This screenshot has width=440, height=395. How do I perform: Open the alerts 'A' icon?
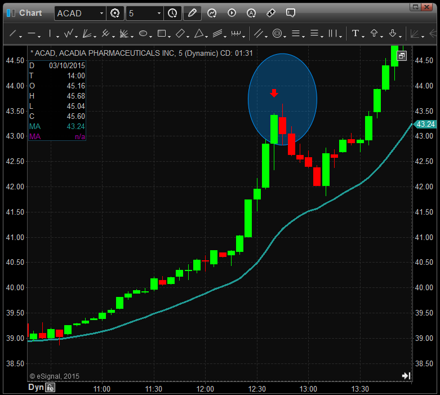(x=251, y=13)
